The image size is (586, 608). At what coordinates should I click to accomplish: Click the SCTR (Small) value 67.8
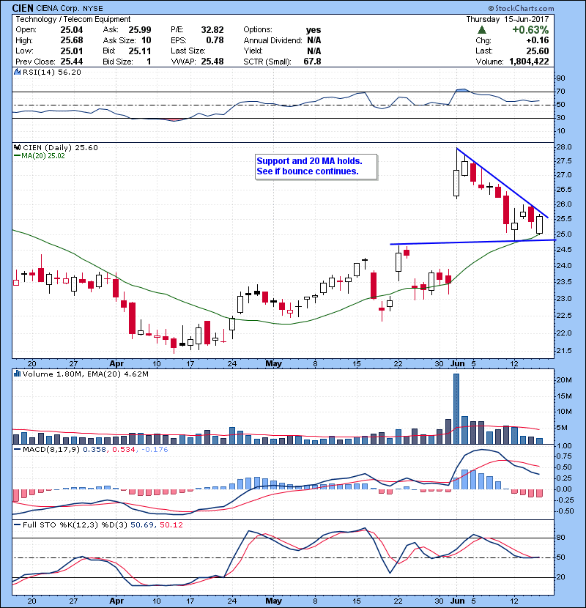(312, 62)
